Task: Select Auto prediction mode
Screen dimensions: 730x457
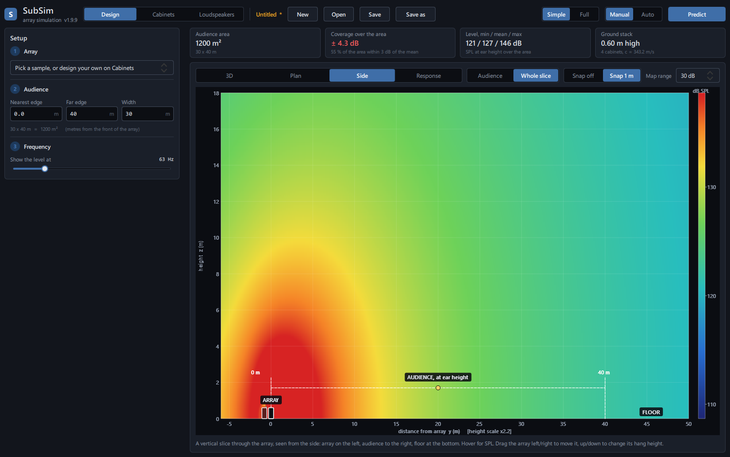Action: [648, 15]
